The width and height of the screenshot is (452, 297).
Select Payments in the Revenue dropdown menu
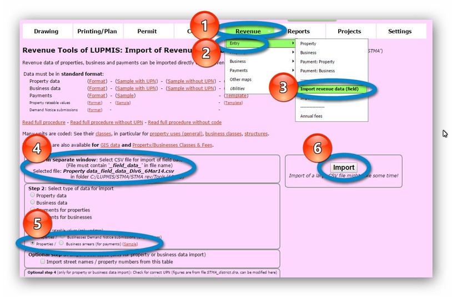tap(260, 71)
